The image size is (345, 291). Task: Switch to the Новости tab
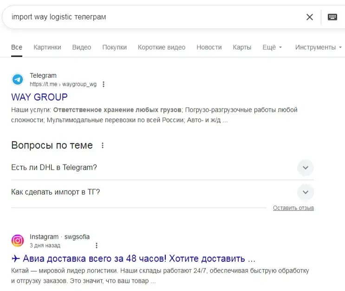(x=209, y=47)
